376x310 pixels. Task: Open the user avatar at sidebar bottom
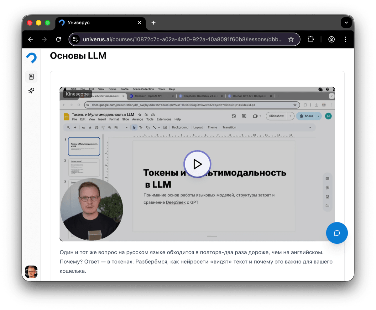[31, 272]
